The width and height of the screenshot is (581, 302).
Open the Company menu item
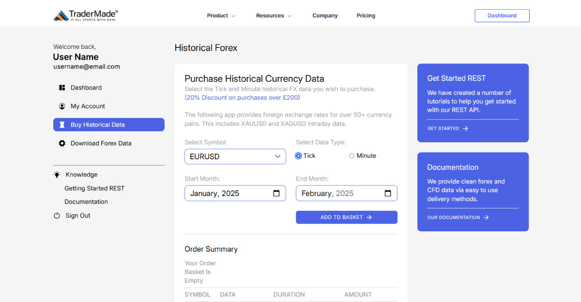(325, 15)
